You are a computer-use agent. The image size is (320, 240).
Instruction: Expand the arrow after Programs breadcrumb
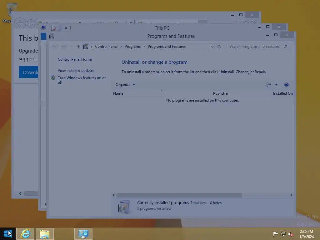144,47
